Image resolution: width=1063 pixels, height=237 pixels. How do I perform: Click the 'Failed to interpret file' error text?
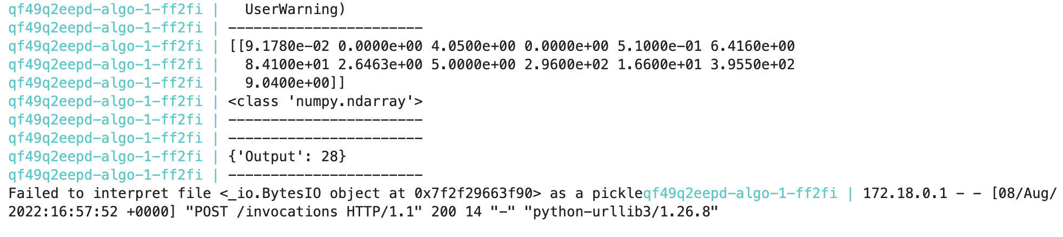109,193
